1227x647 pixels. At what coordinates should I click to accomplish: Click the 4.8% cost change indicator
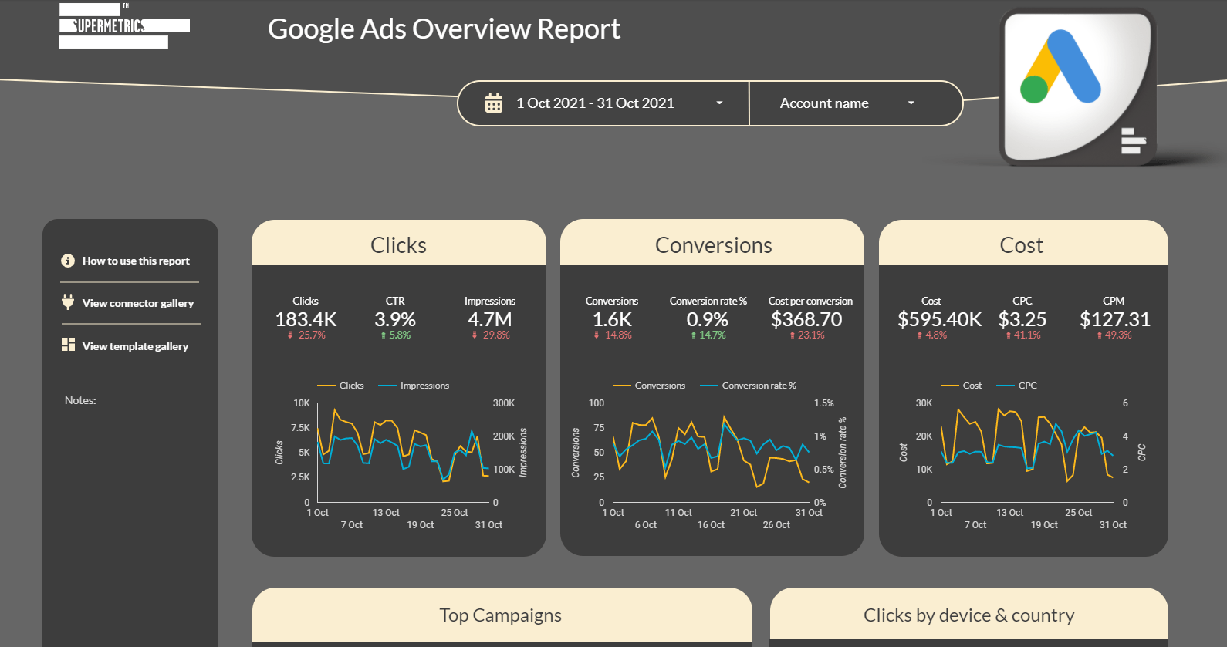pyautogui.click(x=931, y=335)
